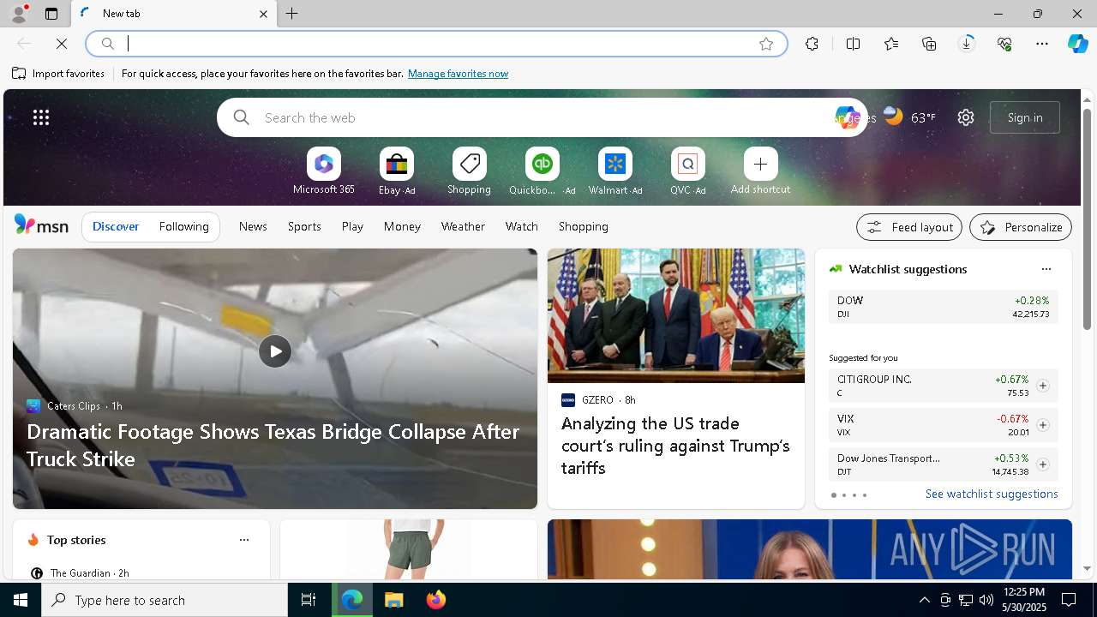Screen dimensions: 1097x617
Task: Open The Guardian story source
Action: [80, 572]
